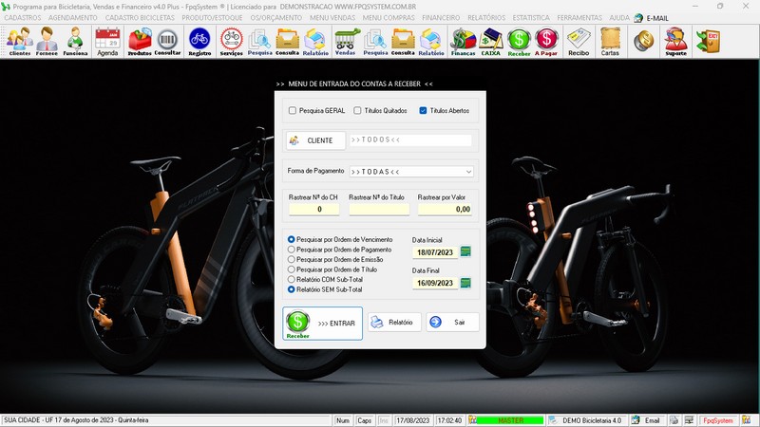The image size is (760, 427).
Task: Launch the Suporte icon
Action: 675,41
